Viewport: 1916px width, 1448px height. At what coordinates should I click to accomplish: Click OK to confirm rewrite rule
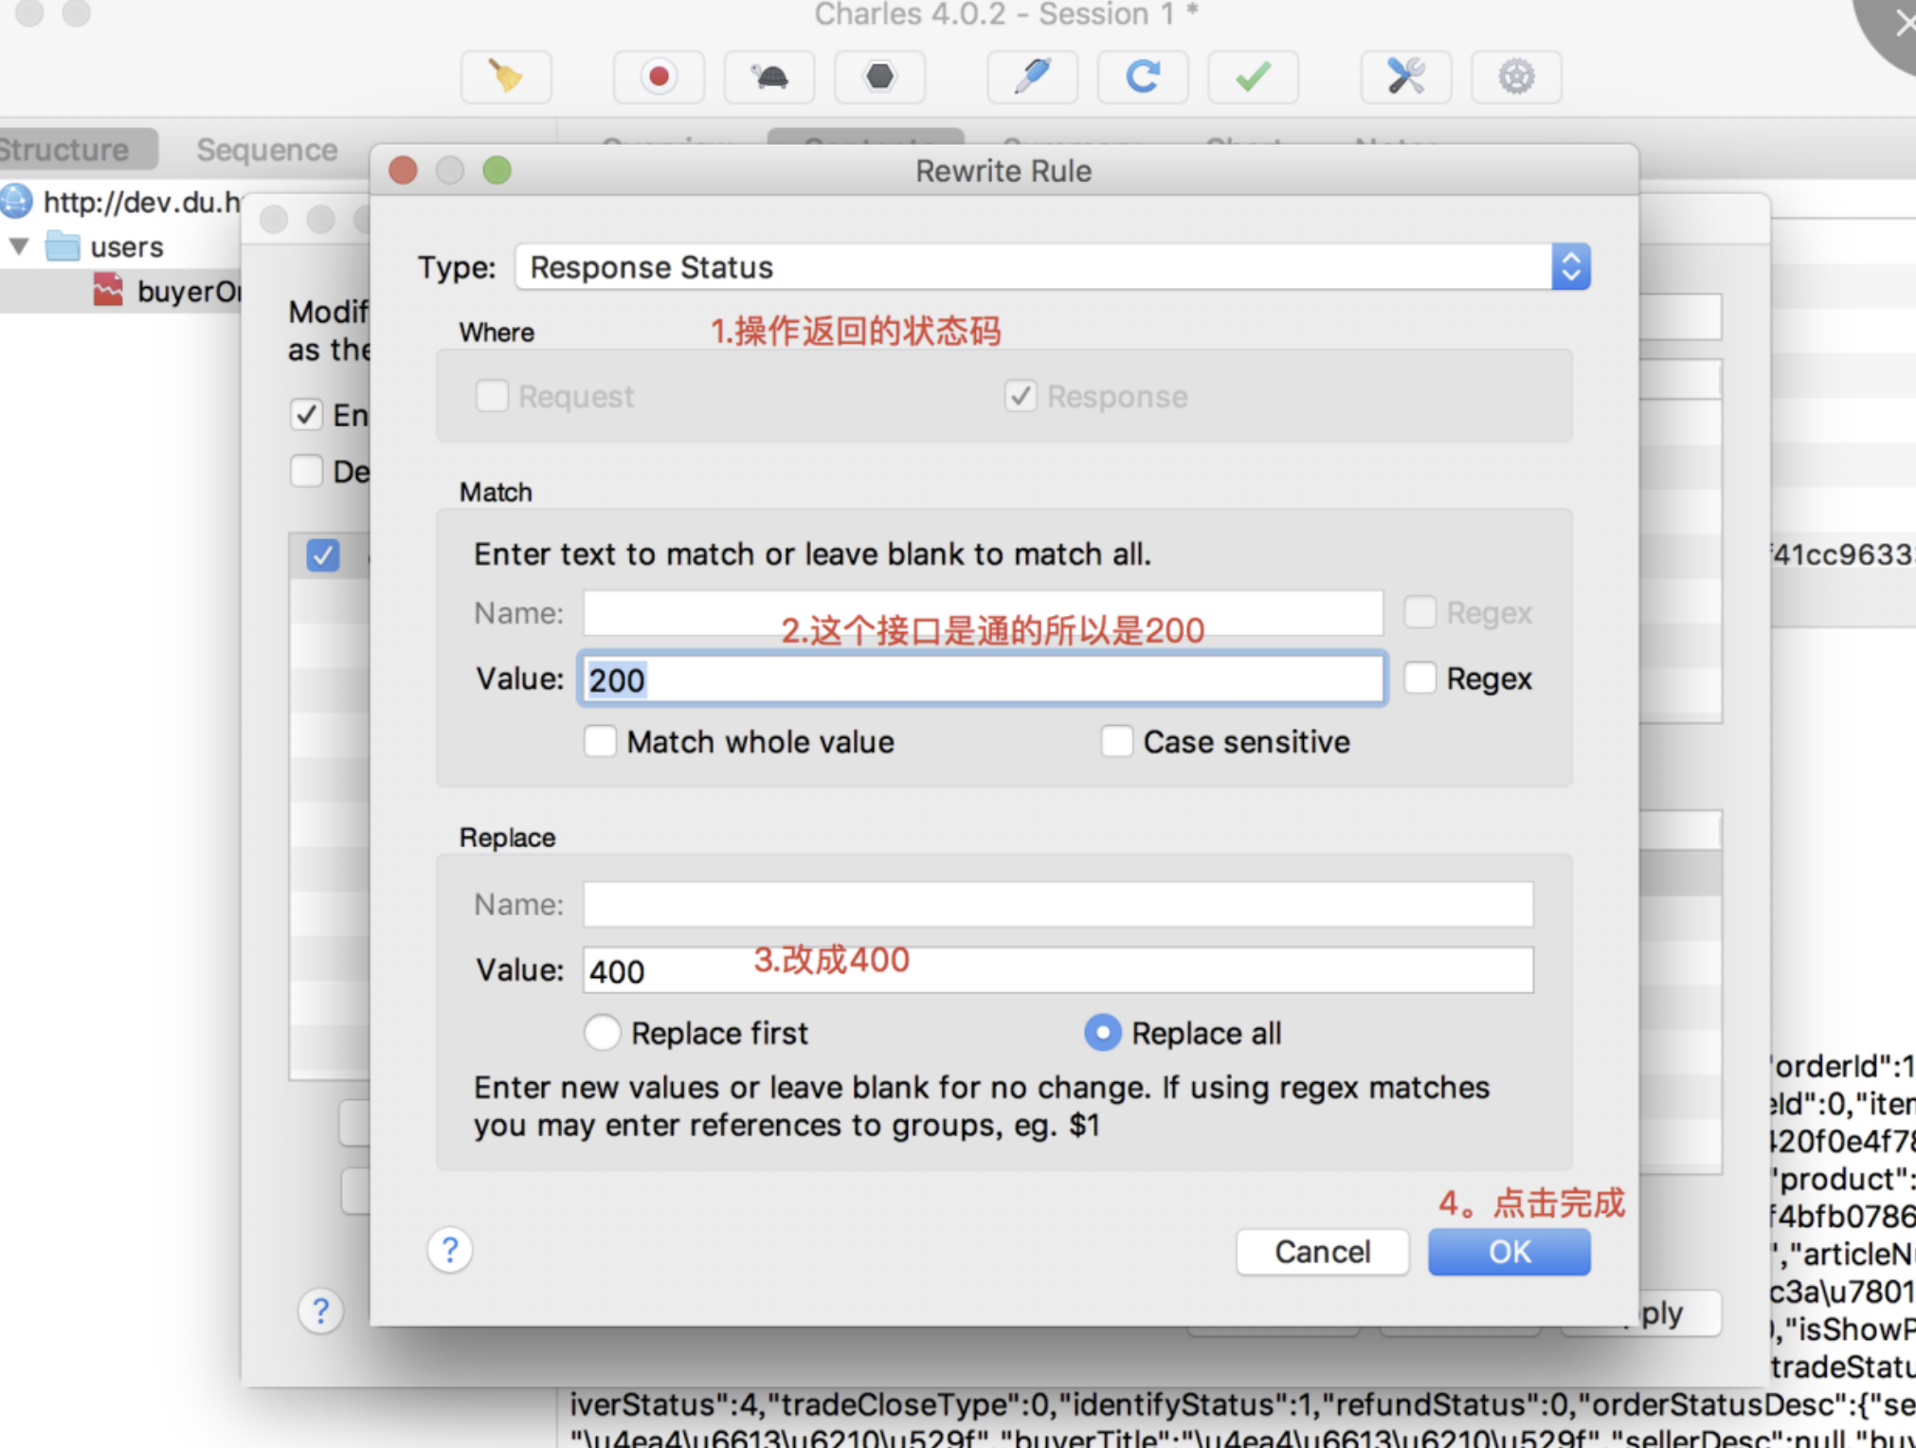pos(1509,1252)
